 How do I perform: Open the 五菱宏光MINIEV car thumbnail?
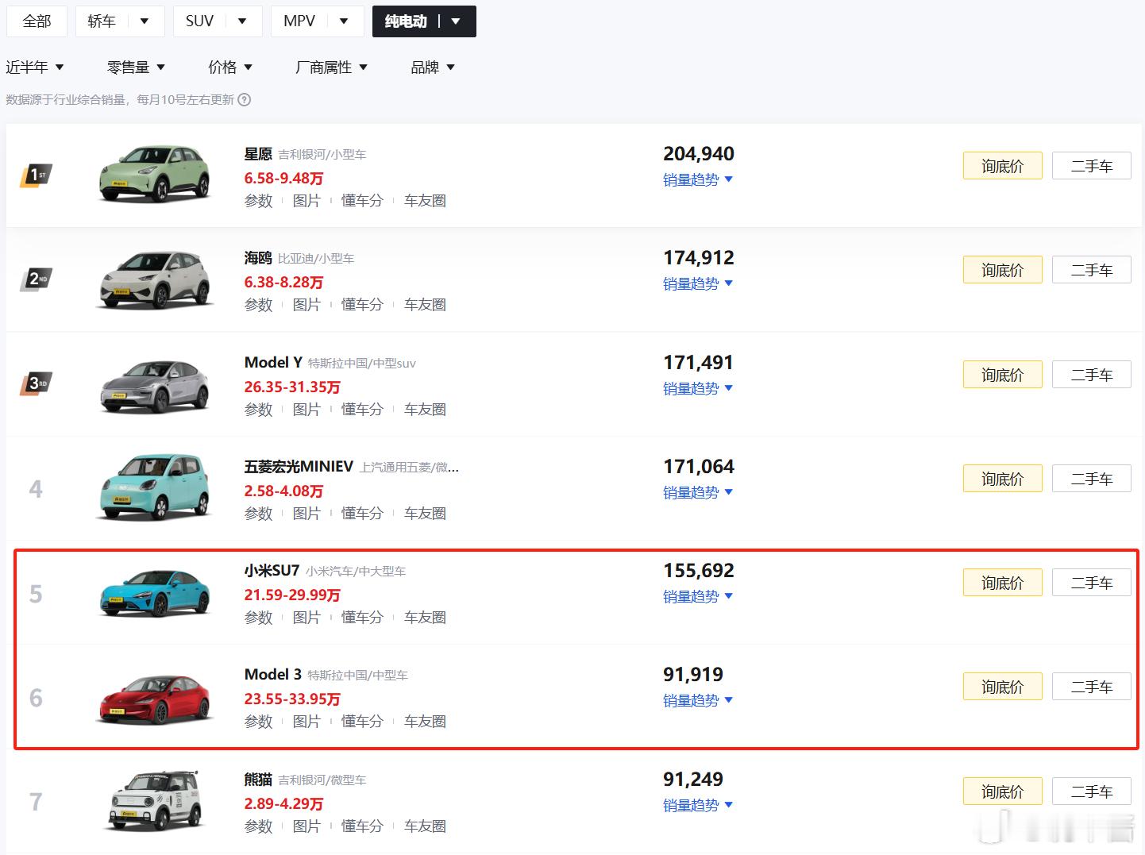click(155, 487)
